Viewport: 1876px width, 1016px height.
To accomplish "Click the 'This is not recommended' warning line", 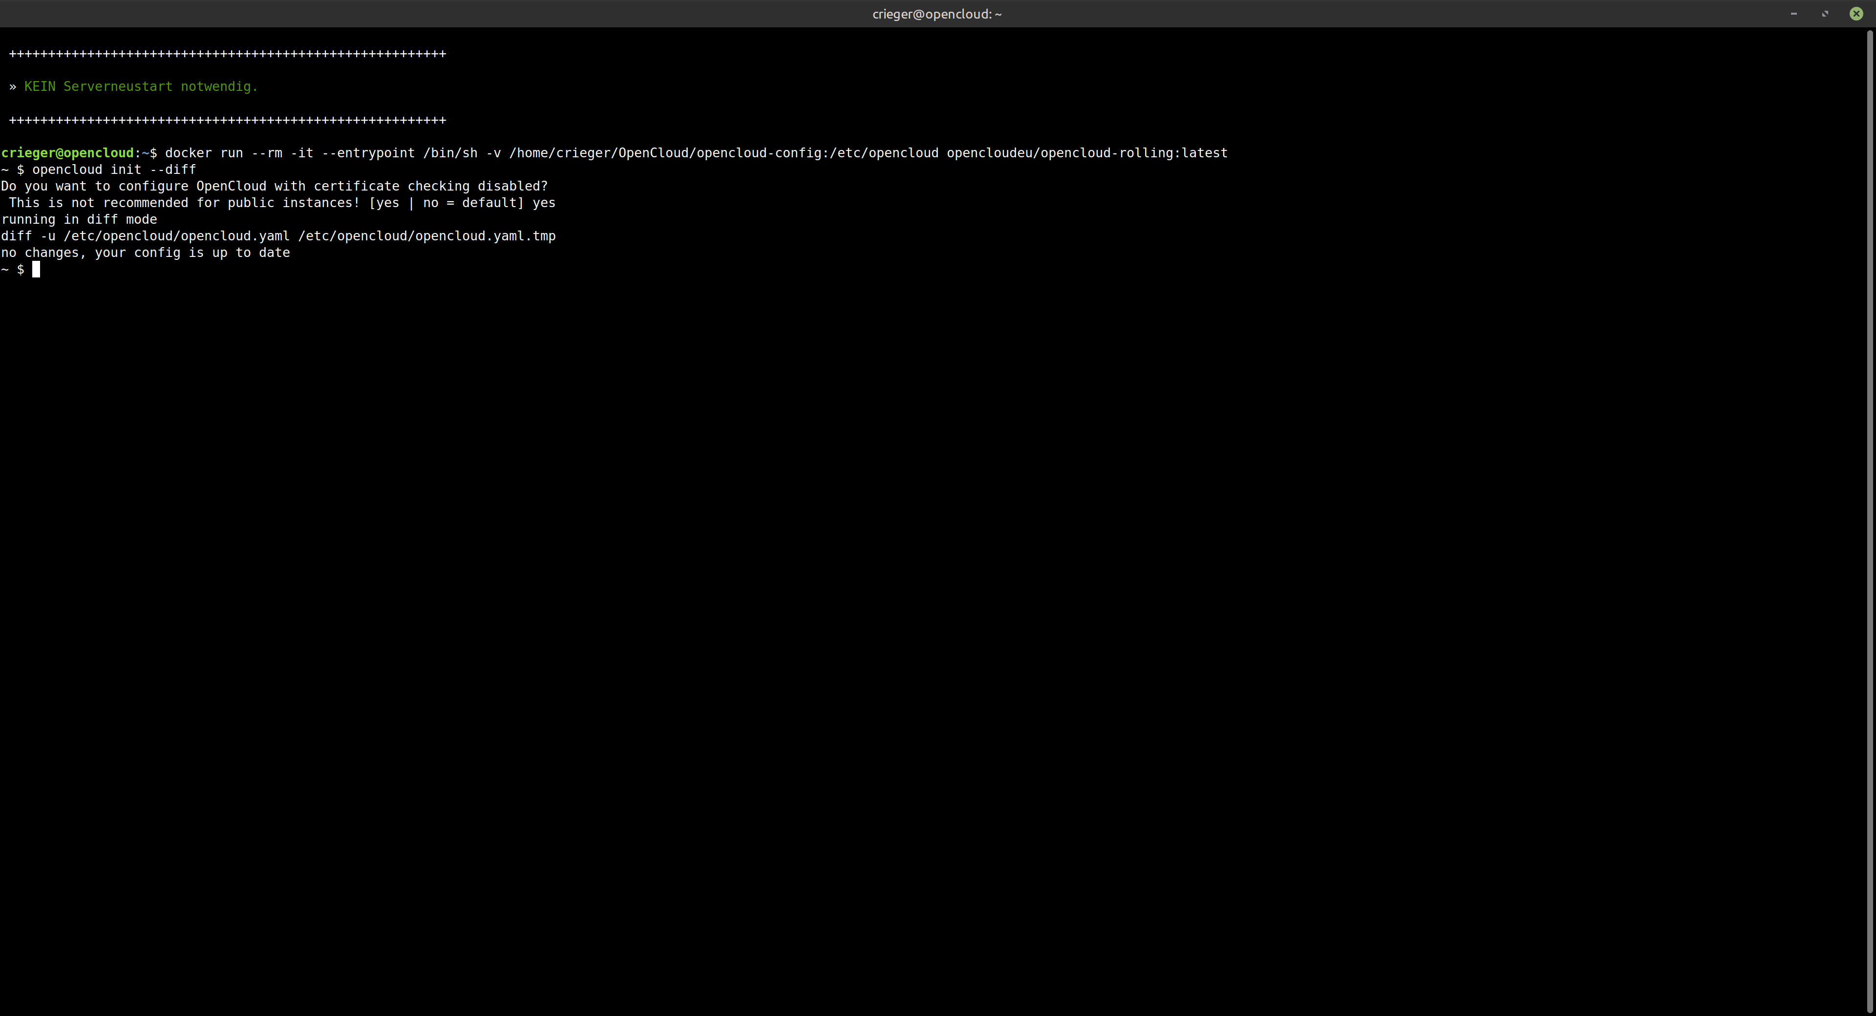I will 282,203.
